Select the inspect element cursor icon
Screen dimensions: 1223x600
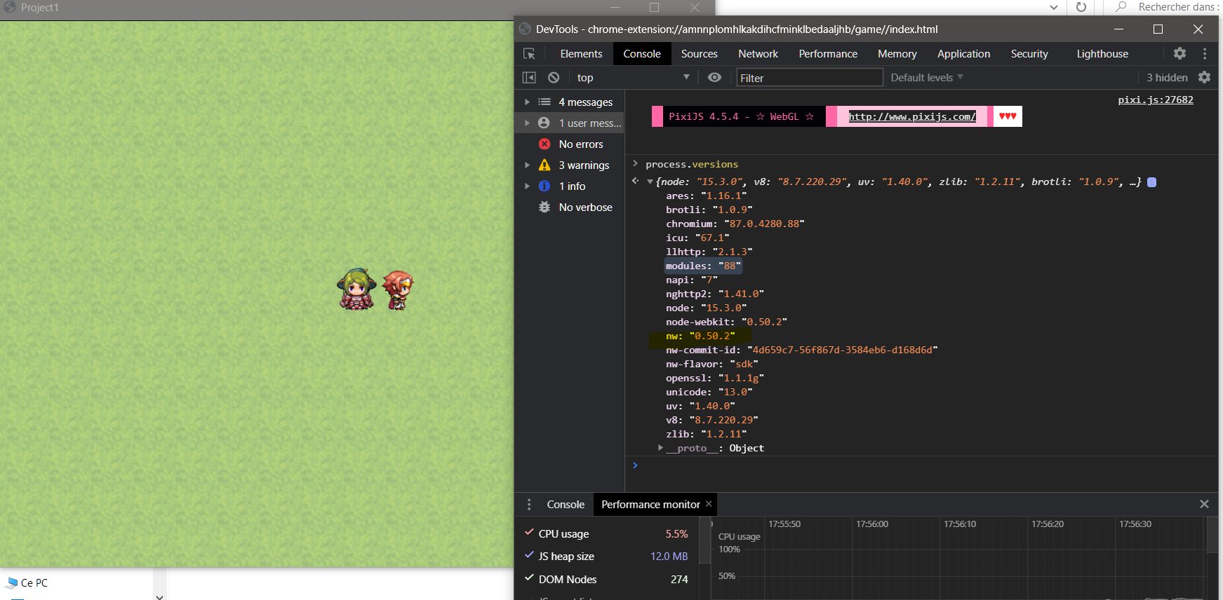pyautogui.click(x=529, y=54)
